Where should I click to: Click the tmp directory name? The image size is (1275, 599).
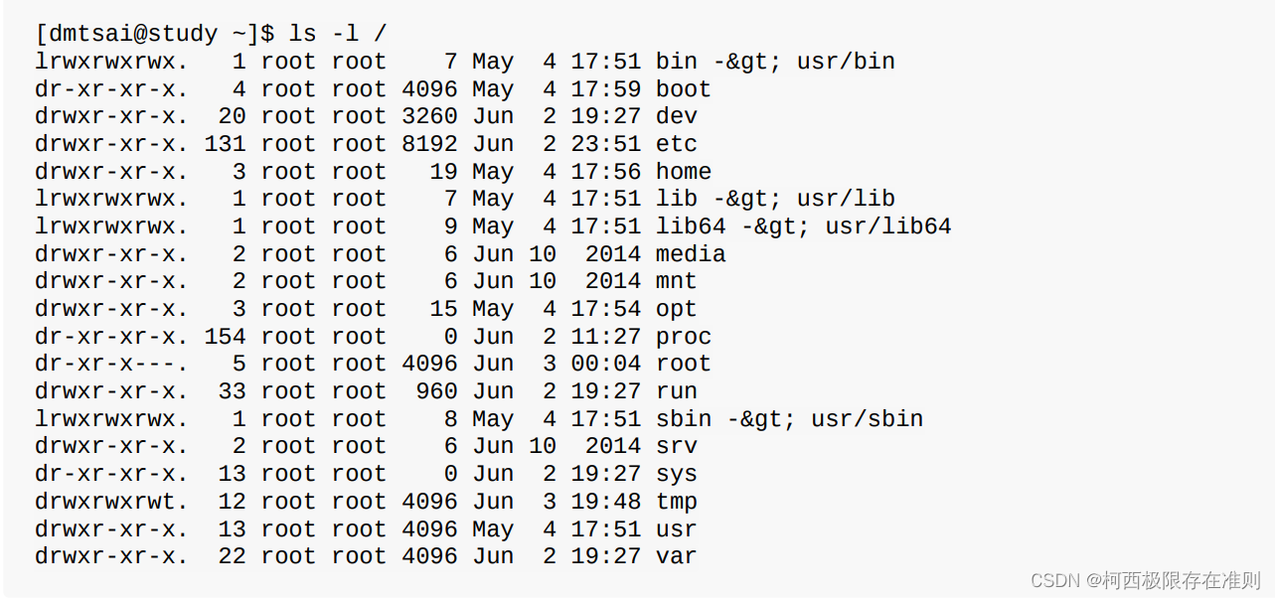click(x=676, y=502)
